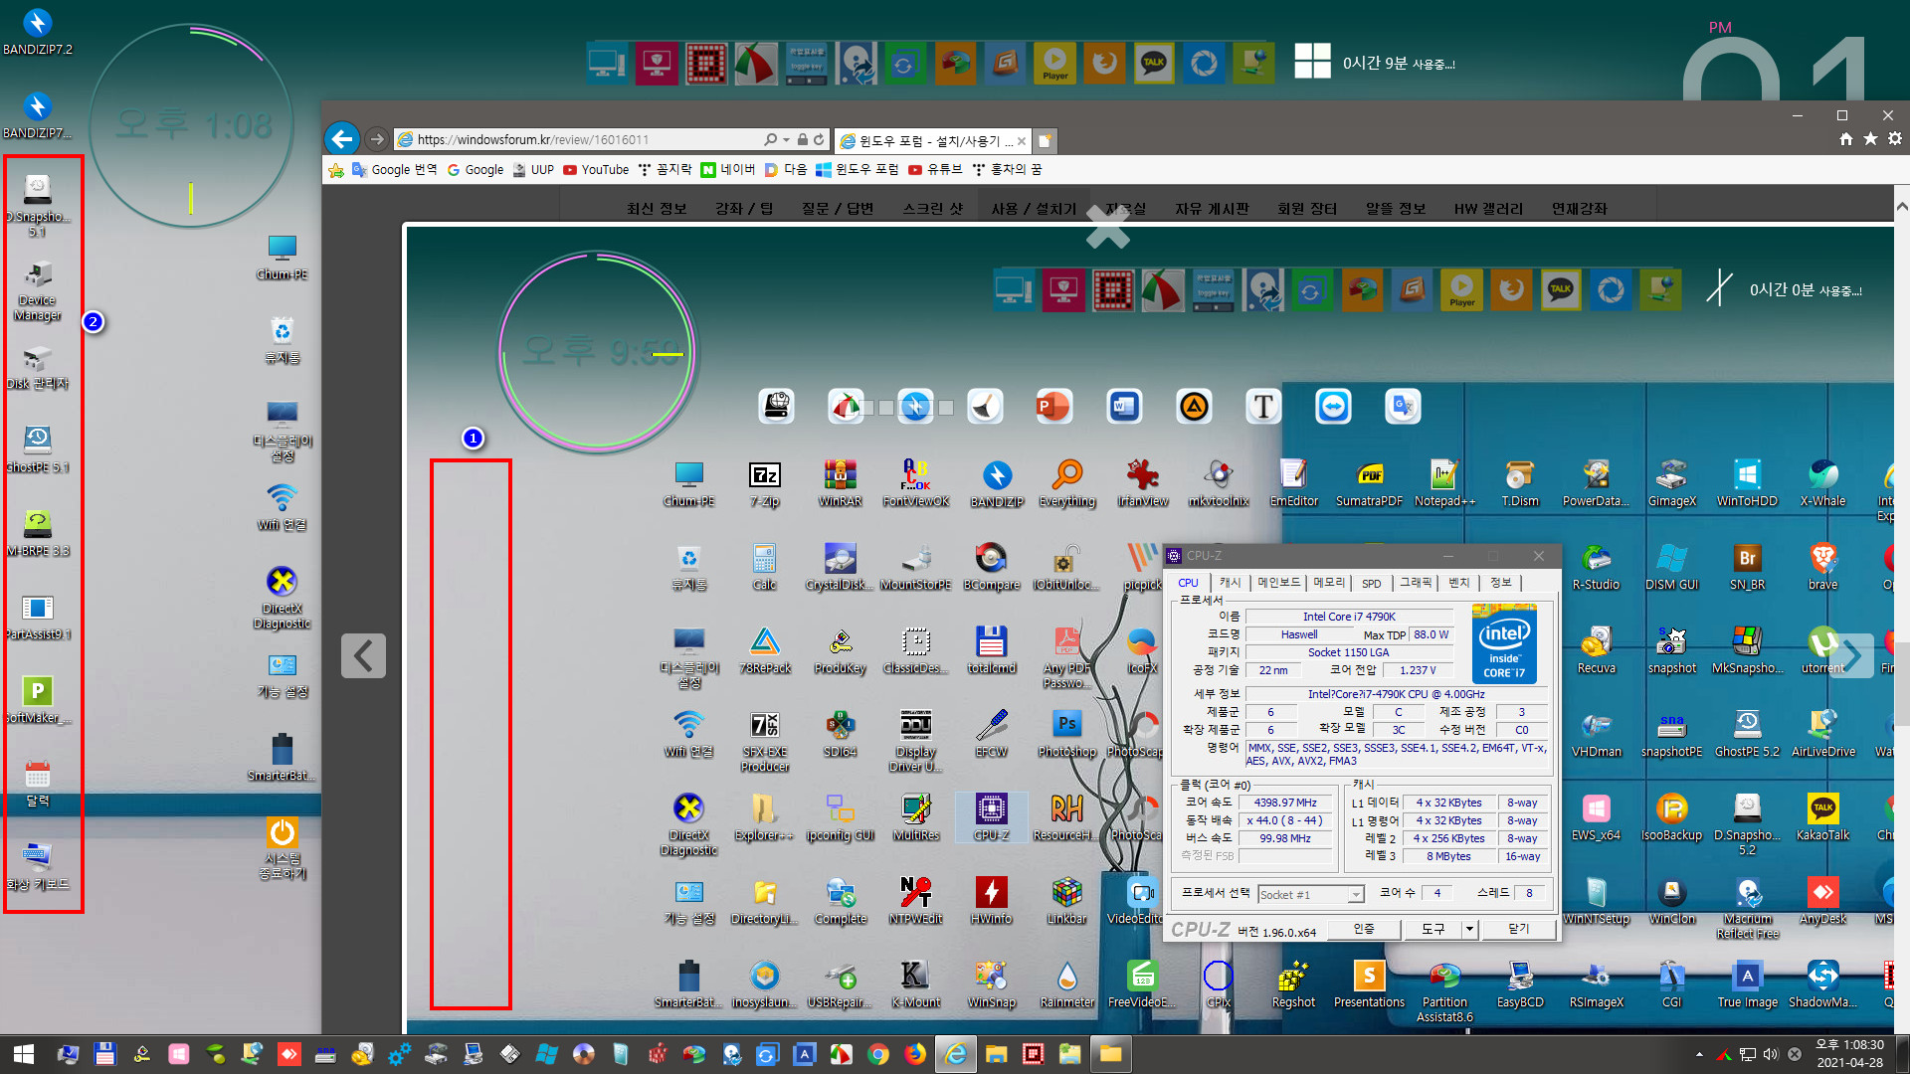The width and height of the screenshot is (1910, 1074).
Task: Open CPU-Z CPU tab
Action: [x=1189, y=582]
